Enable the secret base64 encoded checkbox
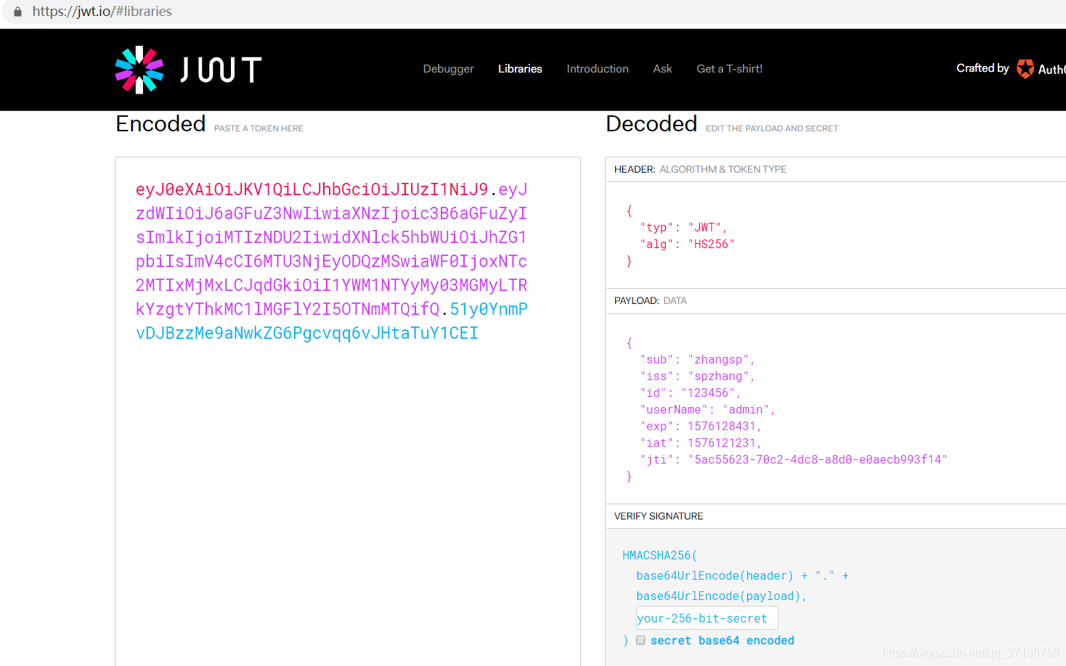Screen dimensions: 1066x666 pyautogui.click(x=640, y=640)
